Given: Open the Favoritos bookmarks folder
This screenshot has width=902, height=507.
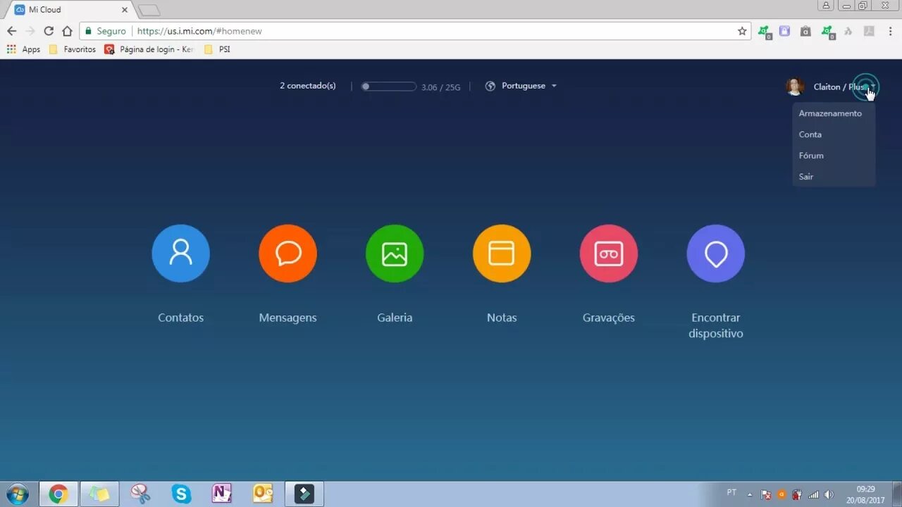Looking at the screenshot, I should 72,49.
